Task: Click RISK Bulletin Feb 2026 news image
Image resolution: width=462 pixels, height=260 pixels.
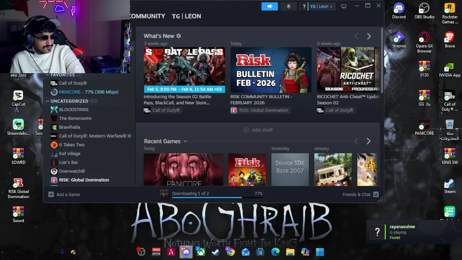Action: click(x=271, y=70)
